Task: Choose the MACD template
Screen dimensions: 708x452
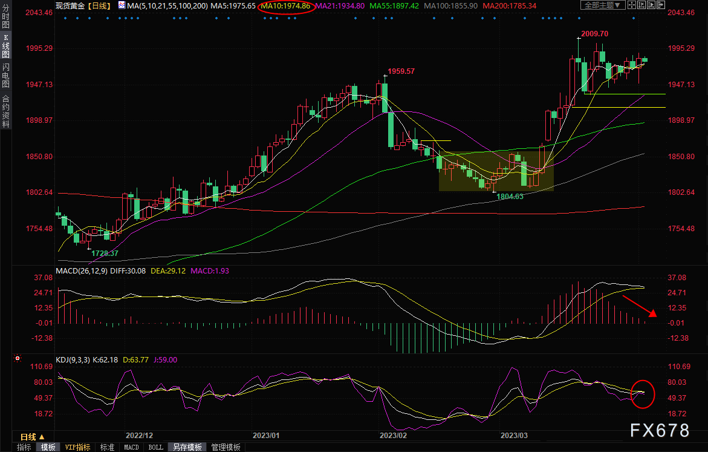Action: coord(131,447)
